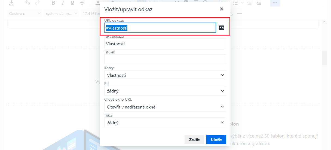Expand the Kotvy dropdown
331x150 pixels.
165,75
